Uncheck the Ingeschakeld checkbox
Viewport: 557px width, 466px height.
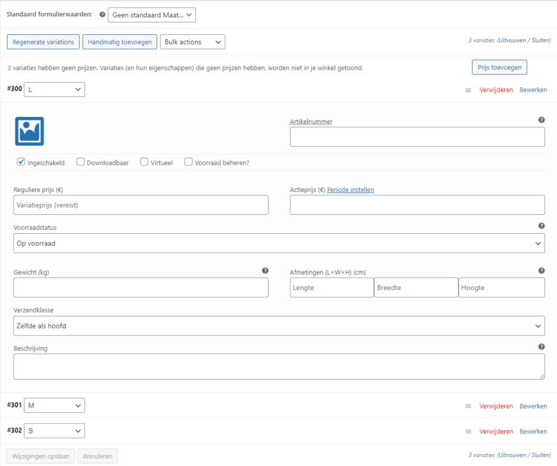pyautogui.click(x=21, y=162)
